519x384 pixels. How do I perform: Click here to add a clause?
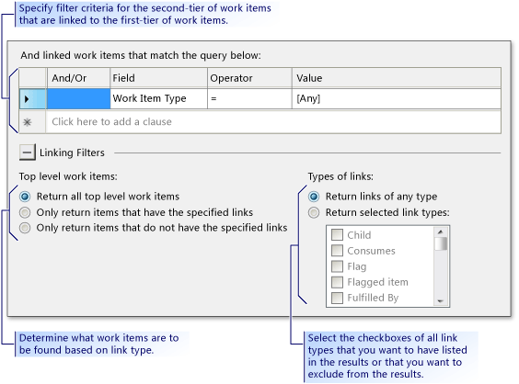[273, 122]
